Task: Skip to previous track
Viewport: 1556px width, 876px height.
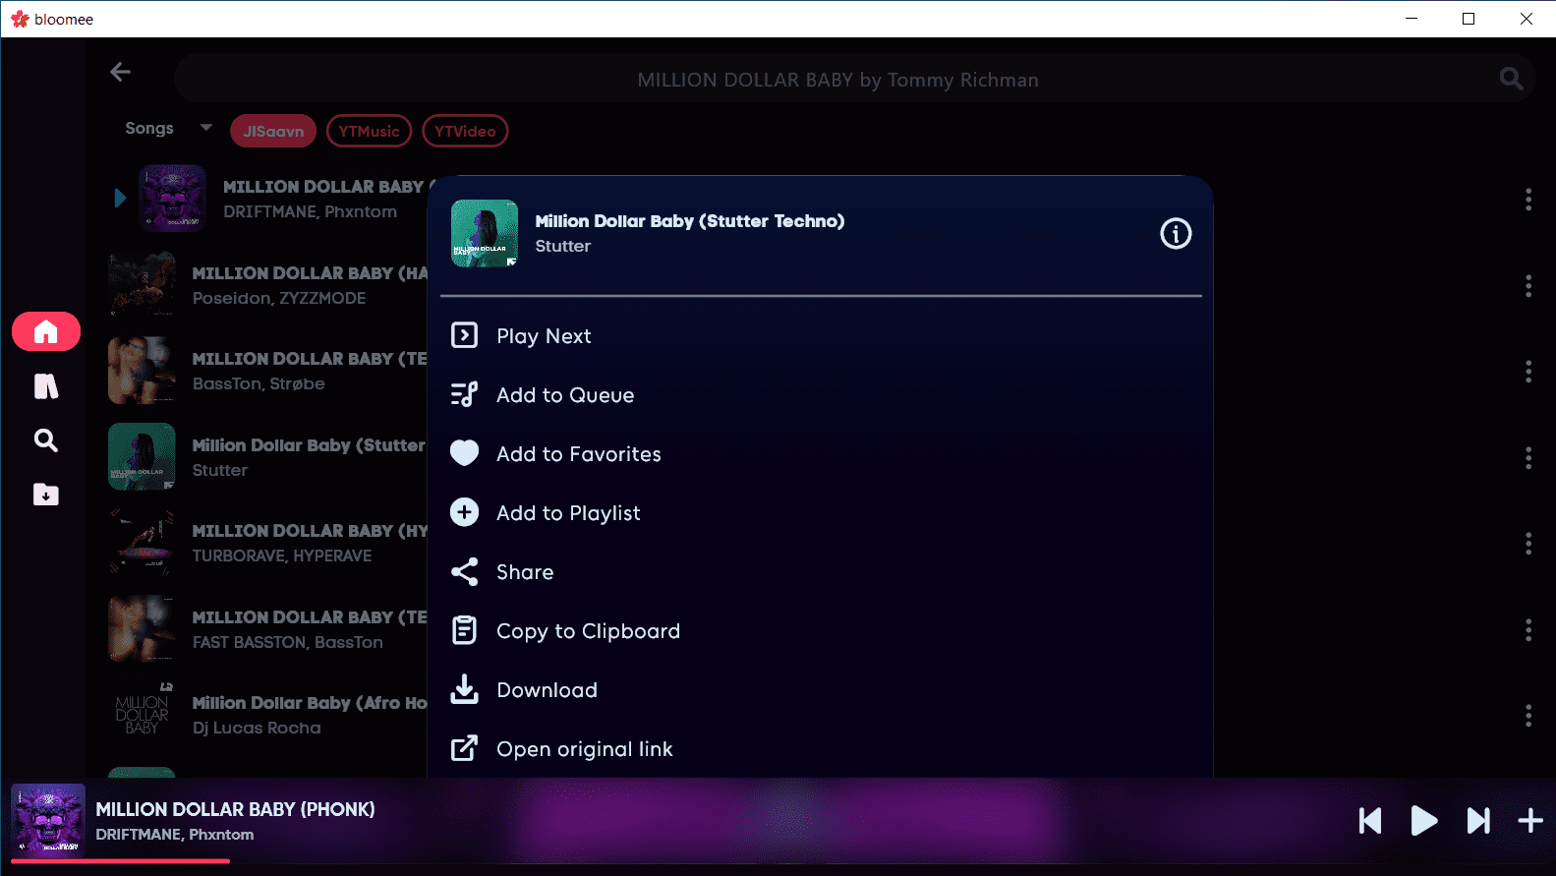Action: pyautogui.click(x=1370, y=820)
